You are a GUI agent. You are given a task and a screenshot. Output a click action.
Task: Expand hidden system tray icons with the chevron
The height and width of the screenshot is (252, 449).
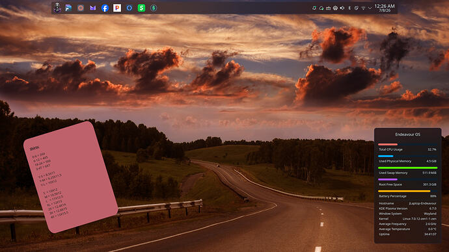[x=370, y=8]
